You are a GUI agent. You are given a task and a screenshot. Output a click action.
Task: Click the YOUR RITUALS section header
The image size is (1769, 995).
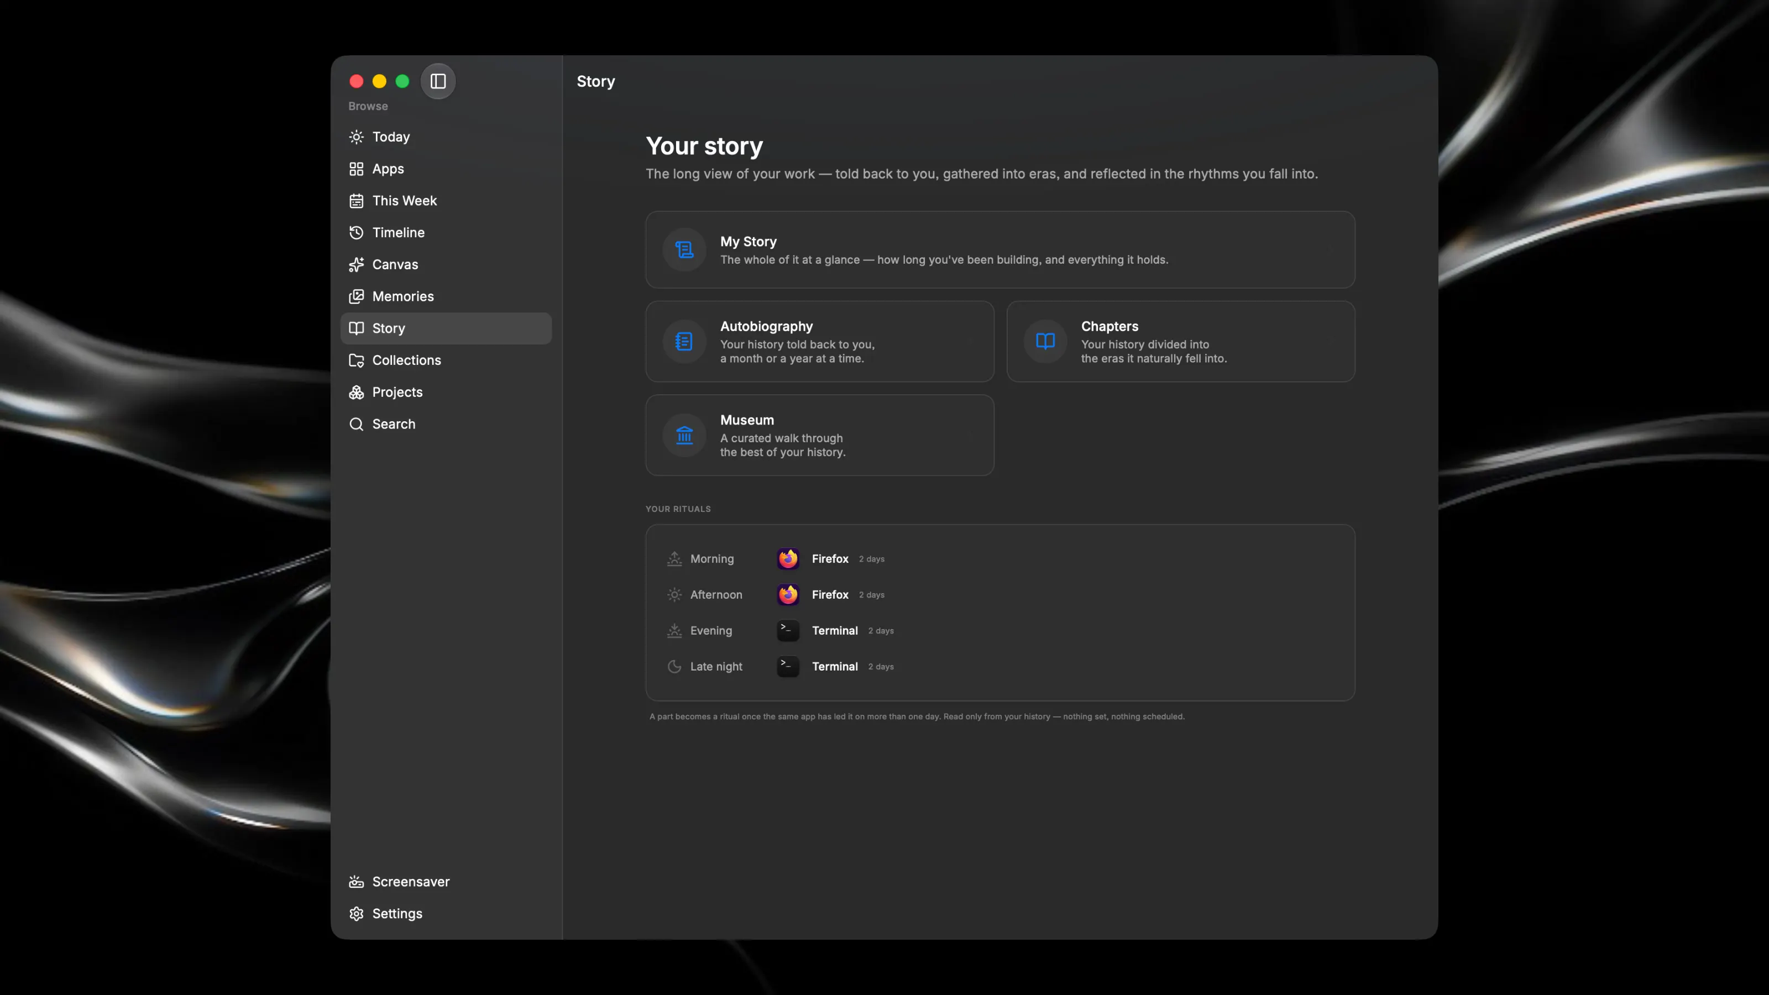tap(678, 509)
